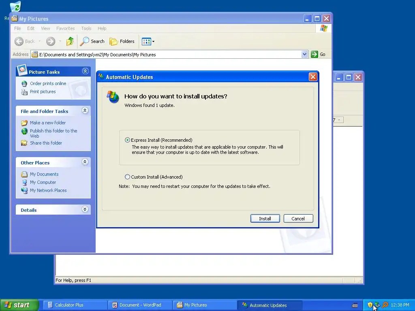The height and width of the screenshot is (311, 415).
Task: Open My Computer from Other Places
Action: [43, 182]
